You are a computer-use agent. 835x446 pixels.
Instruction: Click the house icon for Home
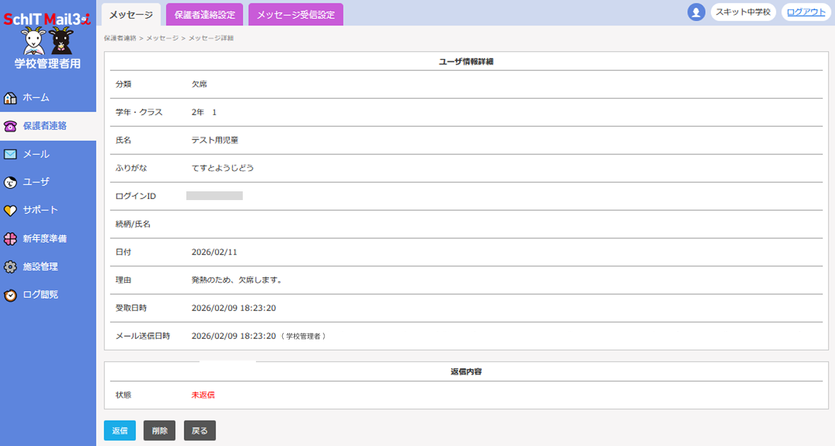10,98
